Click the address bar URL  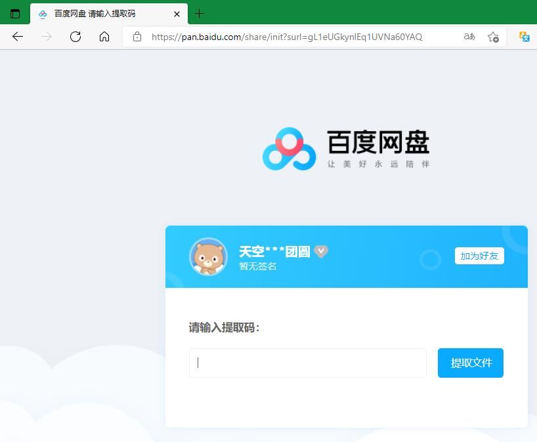(x=287, y=37)
